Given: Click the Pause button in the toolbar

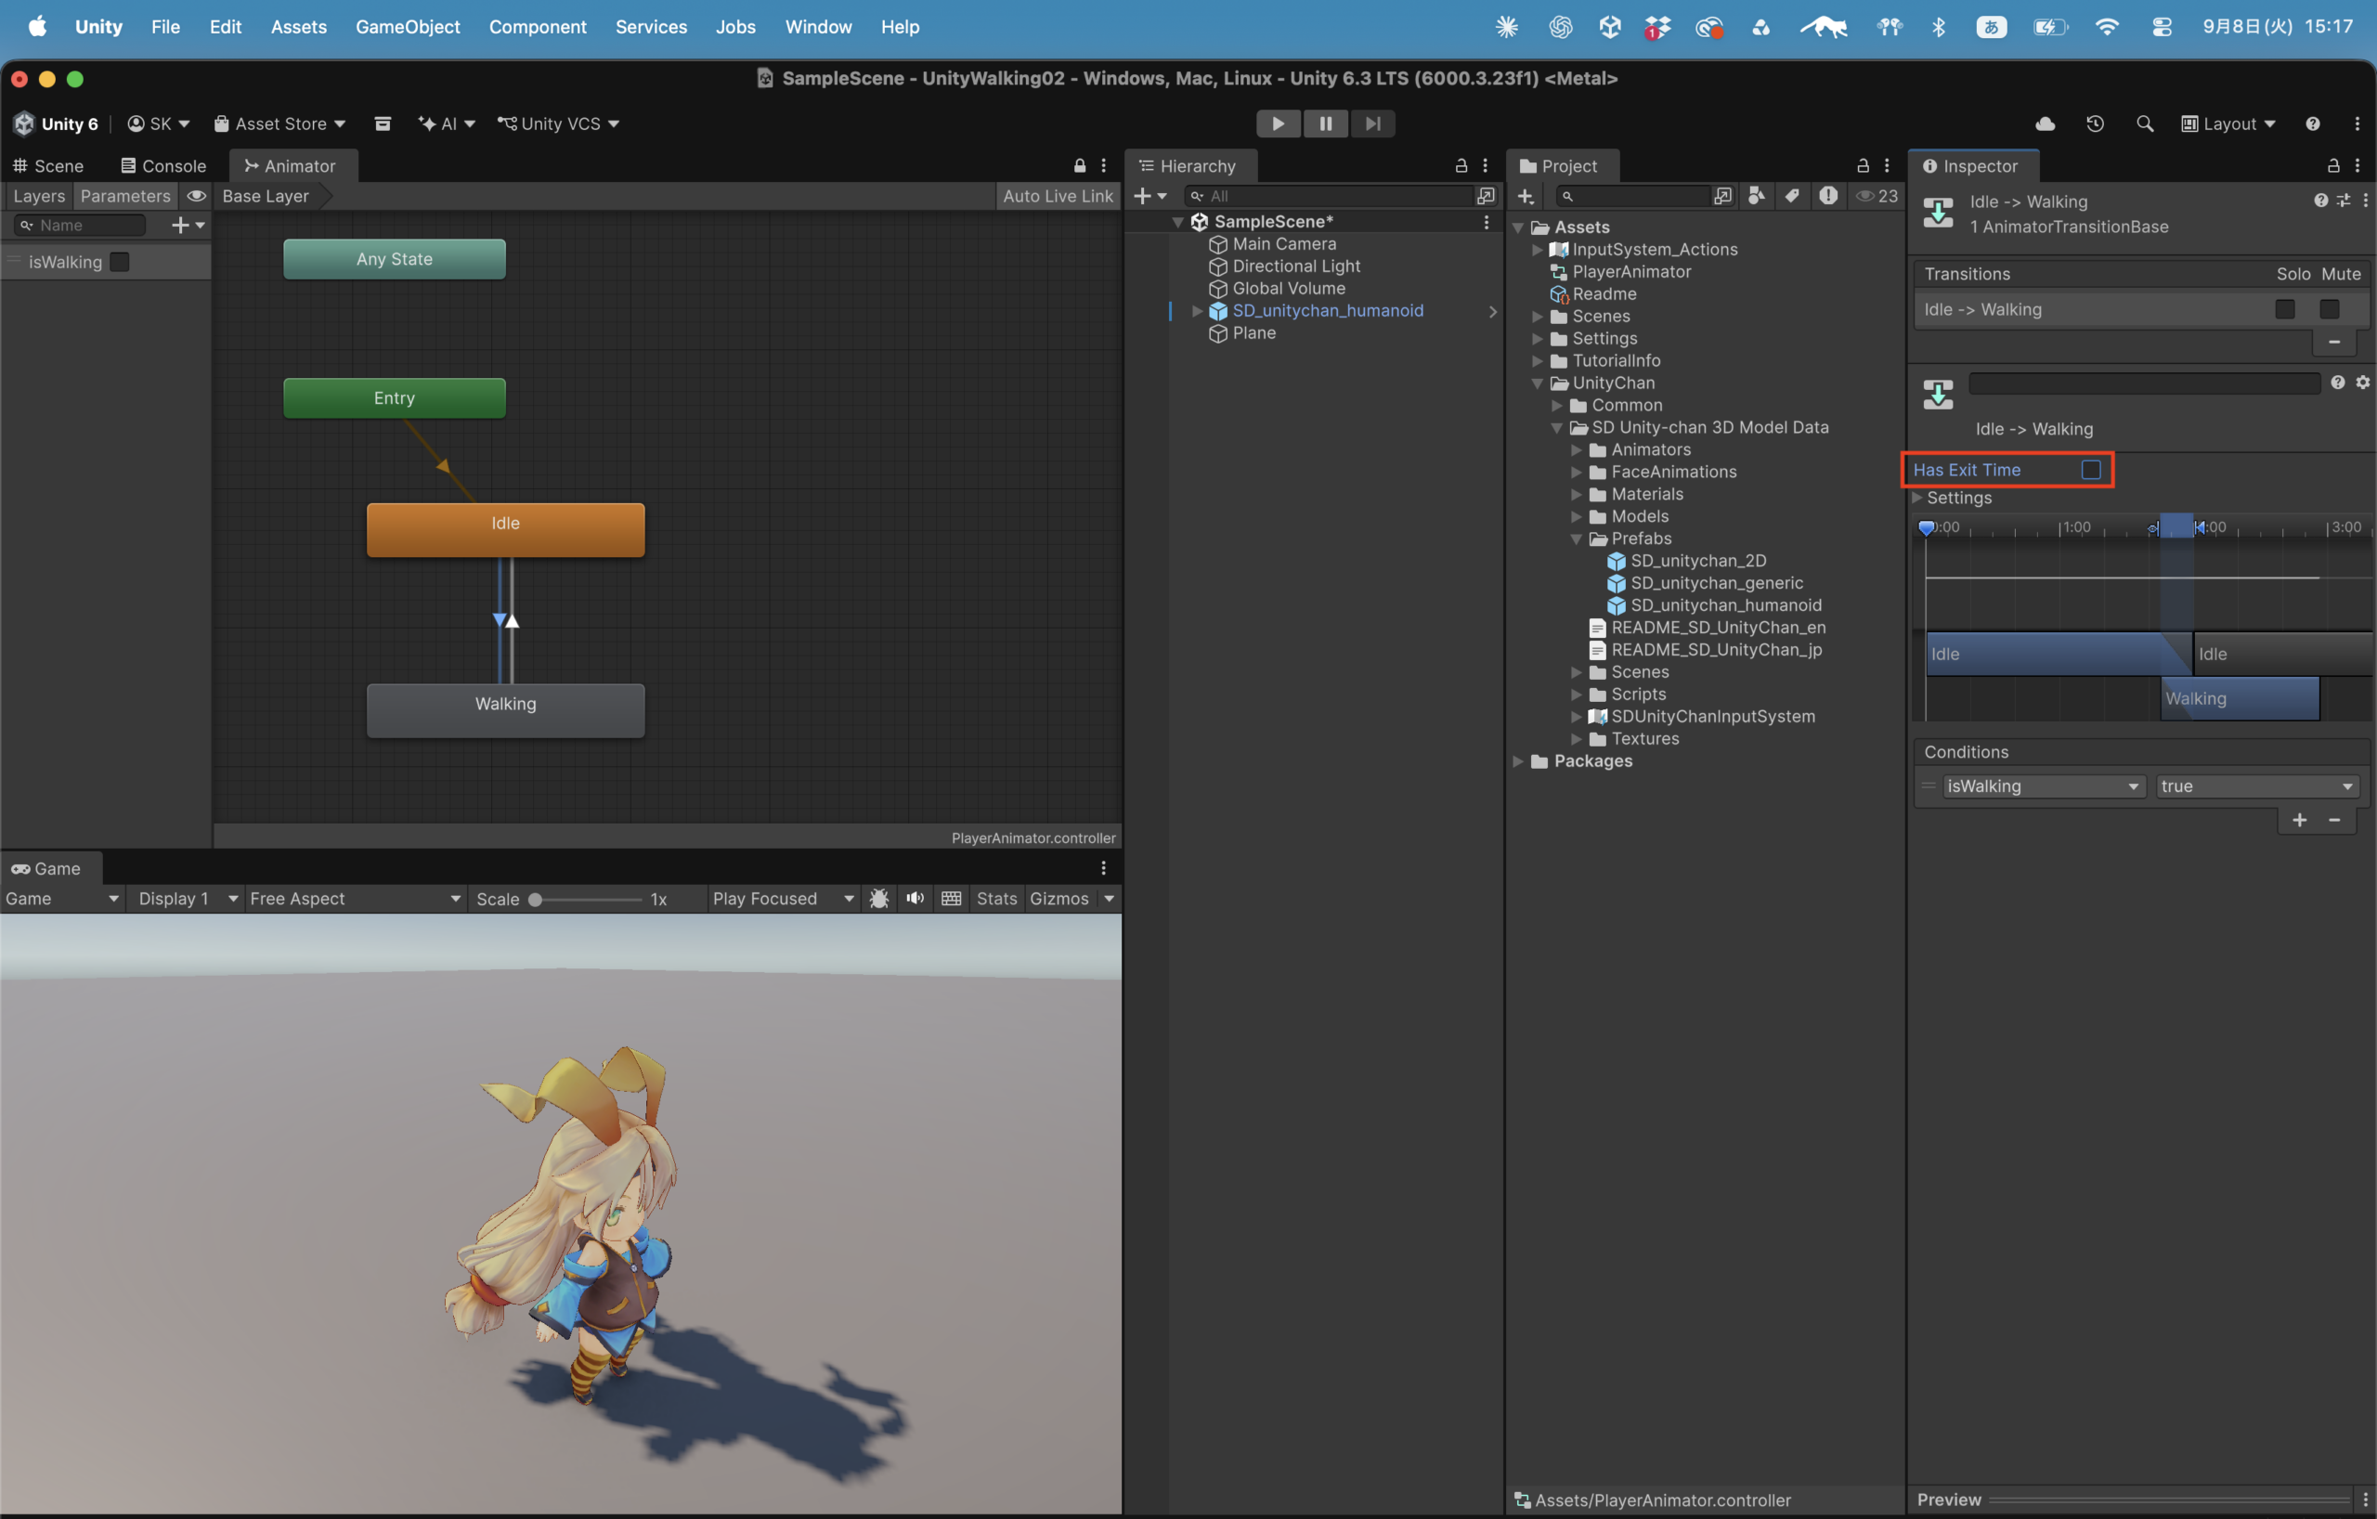Looking at the screenshot, I should pyautogui.click(x=1325, y=123).
